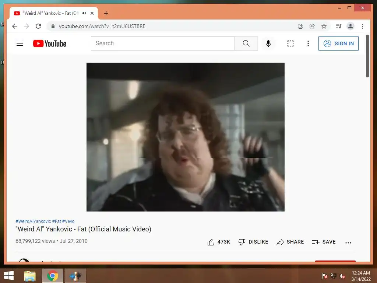Open more actions ellipsis under video

click(x=348, y=242)
